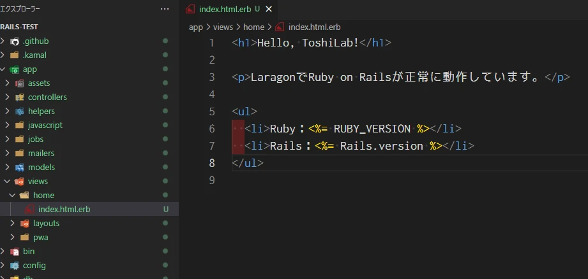Screen dimensions: 588x279
Task: Click the javascript folder icon
Action: (20, 125)
